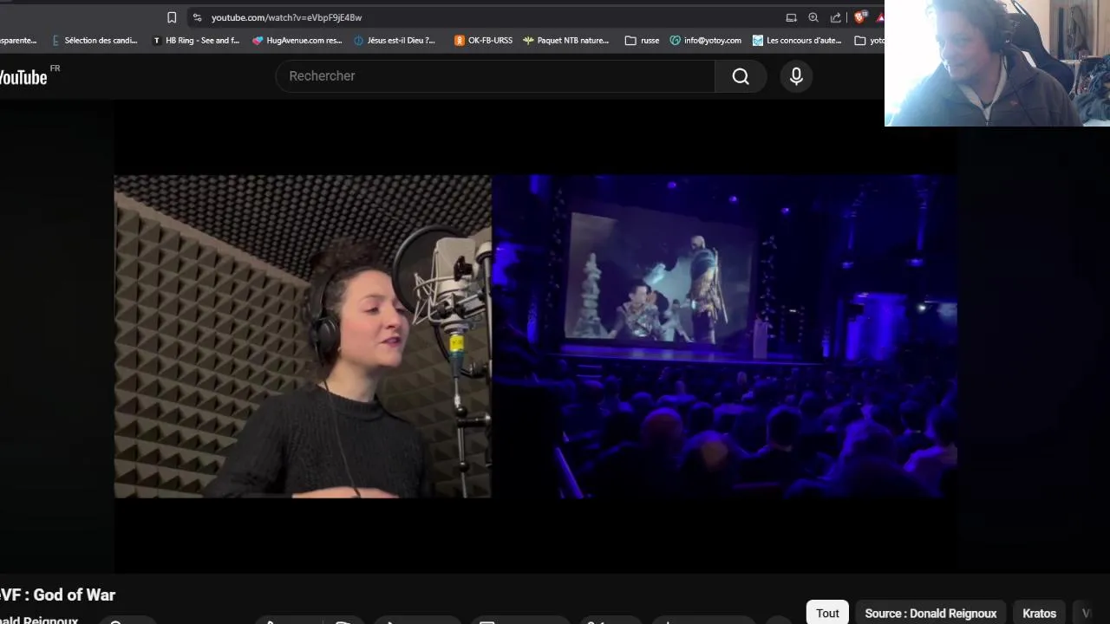Open bookmark HB Ring - See and f...
The image size is (1110, 624).
[196, 40]
